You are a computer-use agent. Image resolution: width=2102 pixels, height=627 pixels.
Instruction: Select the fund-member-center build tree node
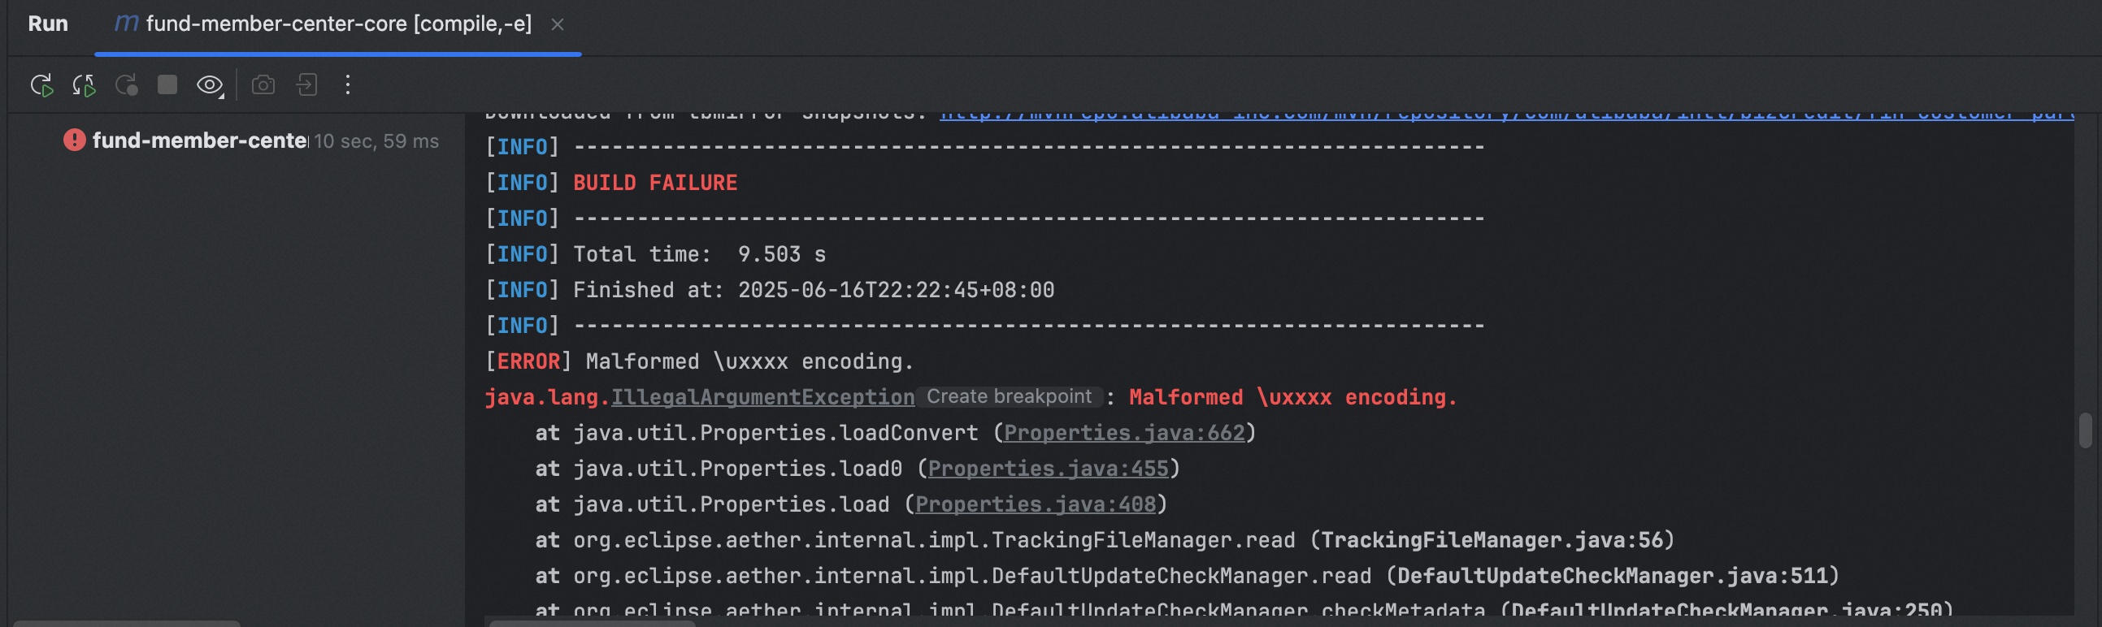200,141
